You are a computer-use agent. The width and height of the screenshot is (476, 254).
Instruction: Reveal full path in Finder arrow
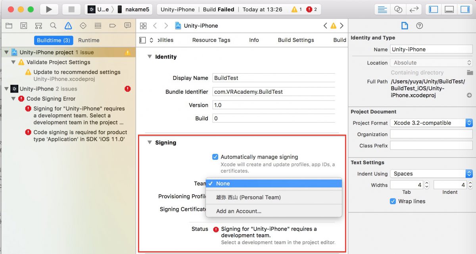tap(469, 95)
